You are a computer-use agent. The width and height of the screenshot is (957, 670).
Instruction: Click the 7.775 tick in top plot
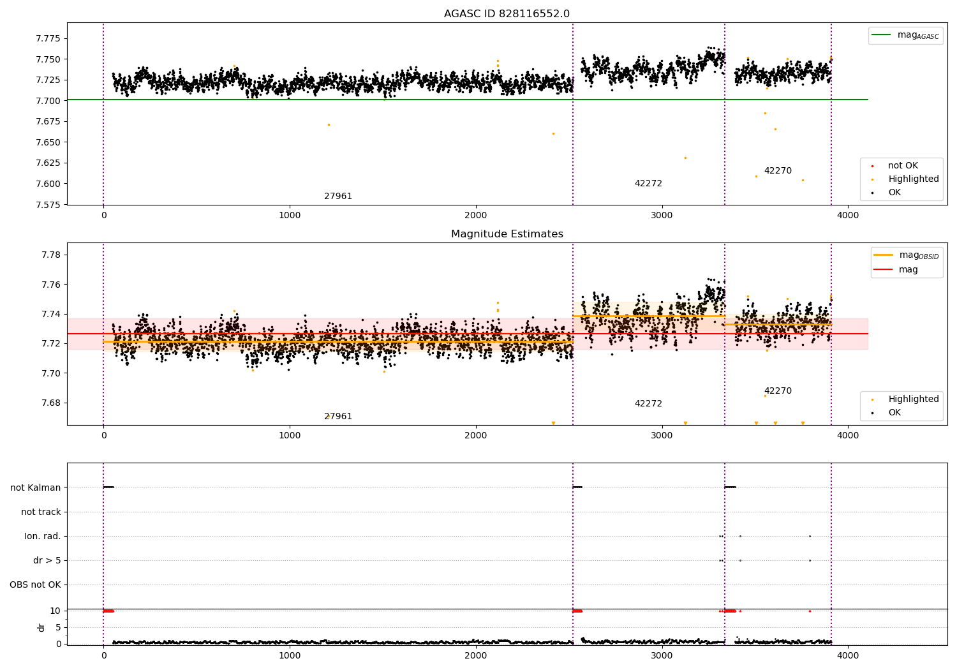tap(48, 38)
